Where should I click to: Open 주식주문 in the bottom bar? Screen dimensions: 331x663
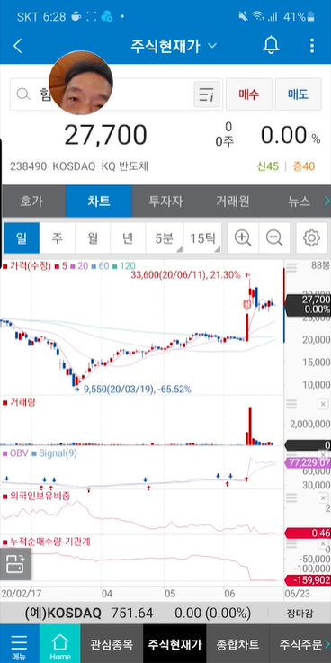coord(300,643)
